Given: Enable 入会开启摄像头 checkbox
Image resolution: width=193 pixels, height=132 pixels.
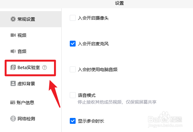Looking at the screenshot, I should coord(73,18).
